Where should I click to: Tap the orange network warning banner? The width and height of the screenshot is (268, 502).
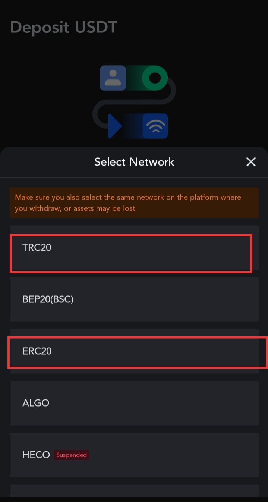point(134,203)
